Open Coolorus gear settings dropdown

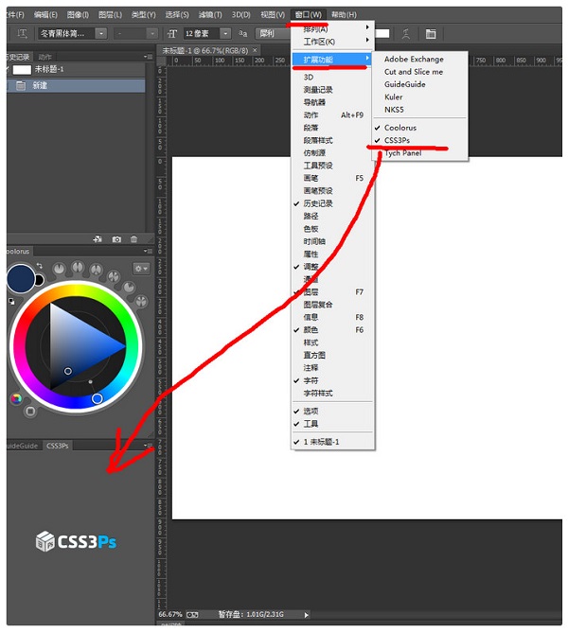(141, 269)
